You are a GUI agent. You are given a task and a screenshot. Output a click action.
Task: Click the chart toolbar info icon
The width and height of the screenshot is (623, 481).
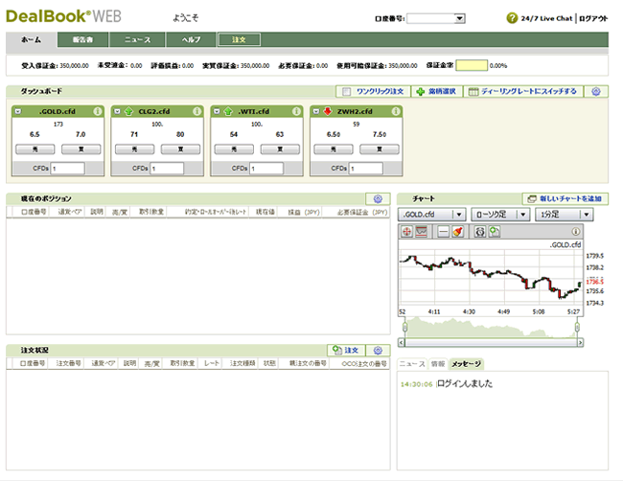(575, 231)
